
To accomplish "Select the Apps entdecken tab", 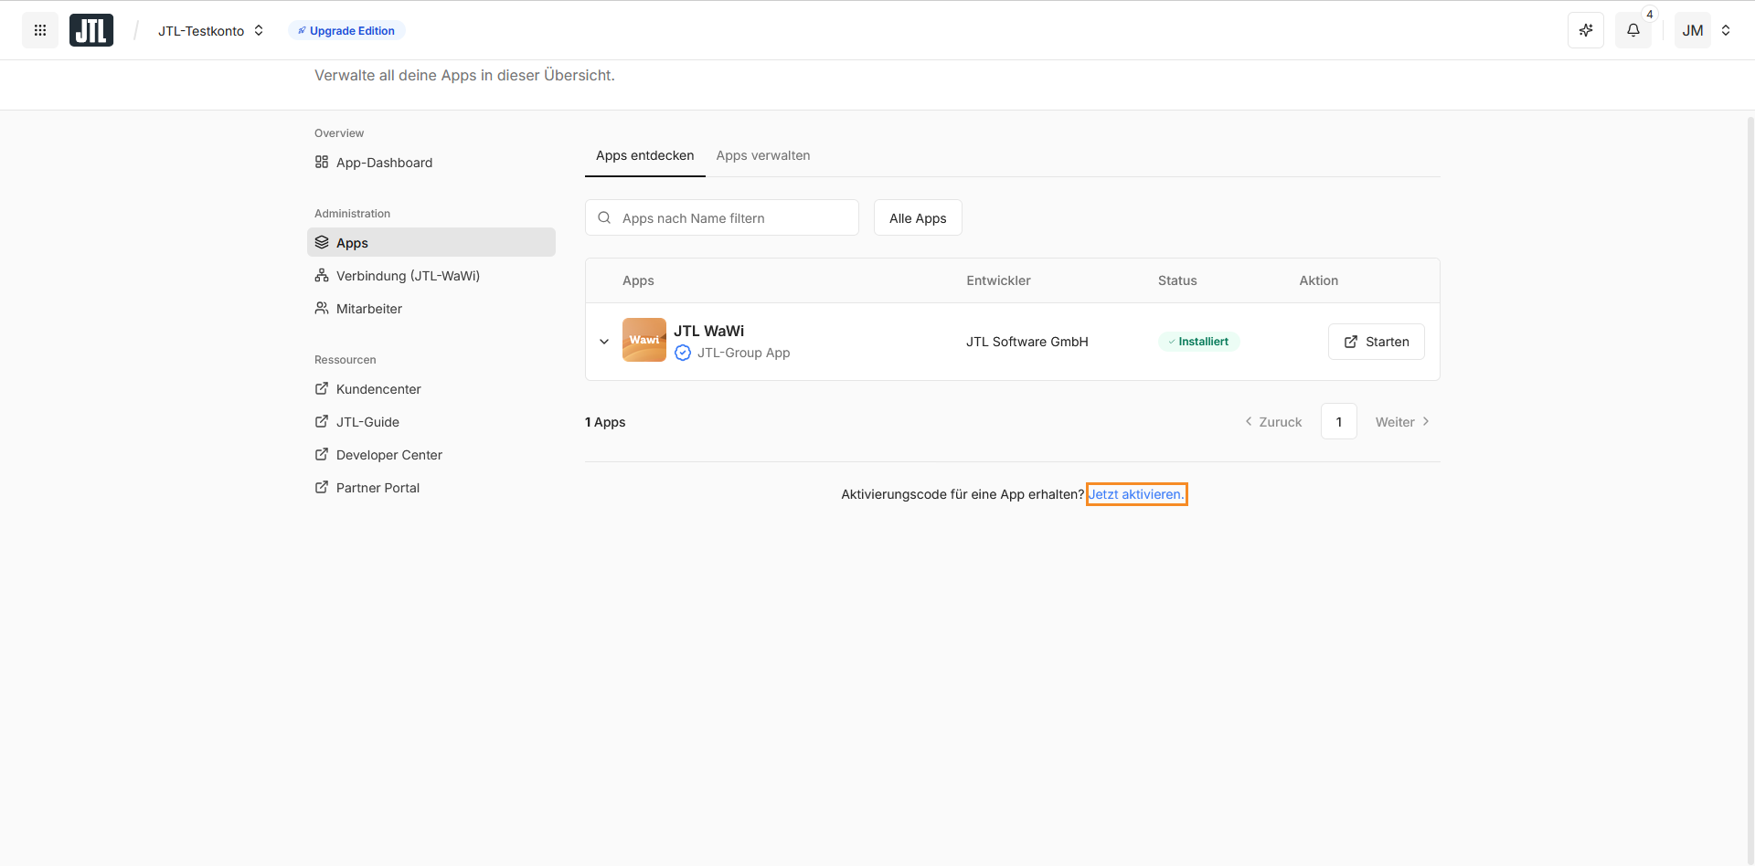I will coord(644,155).
